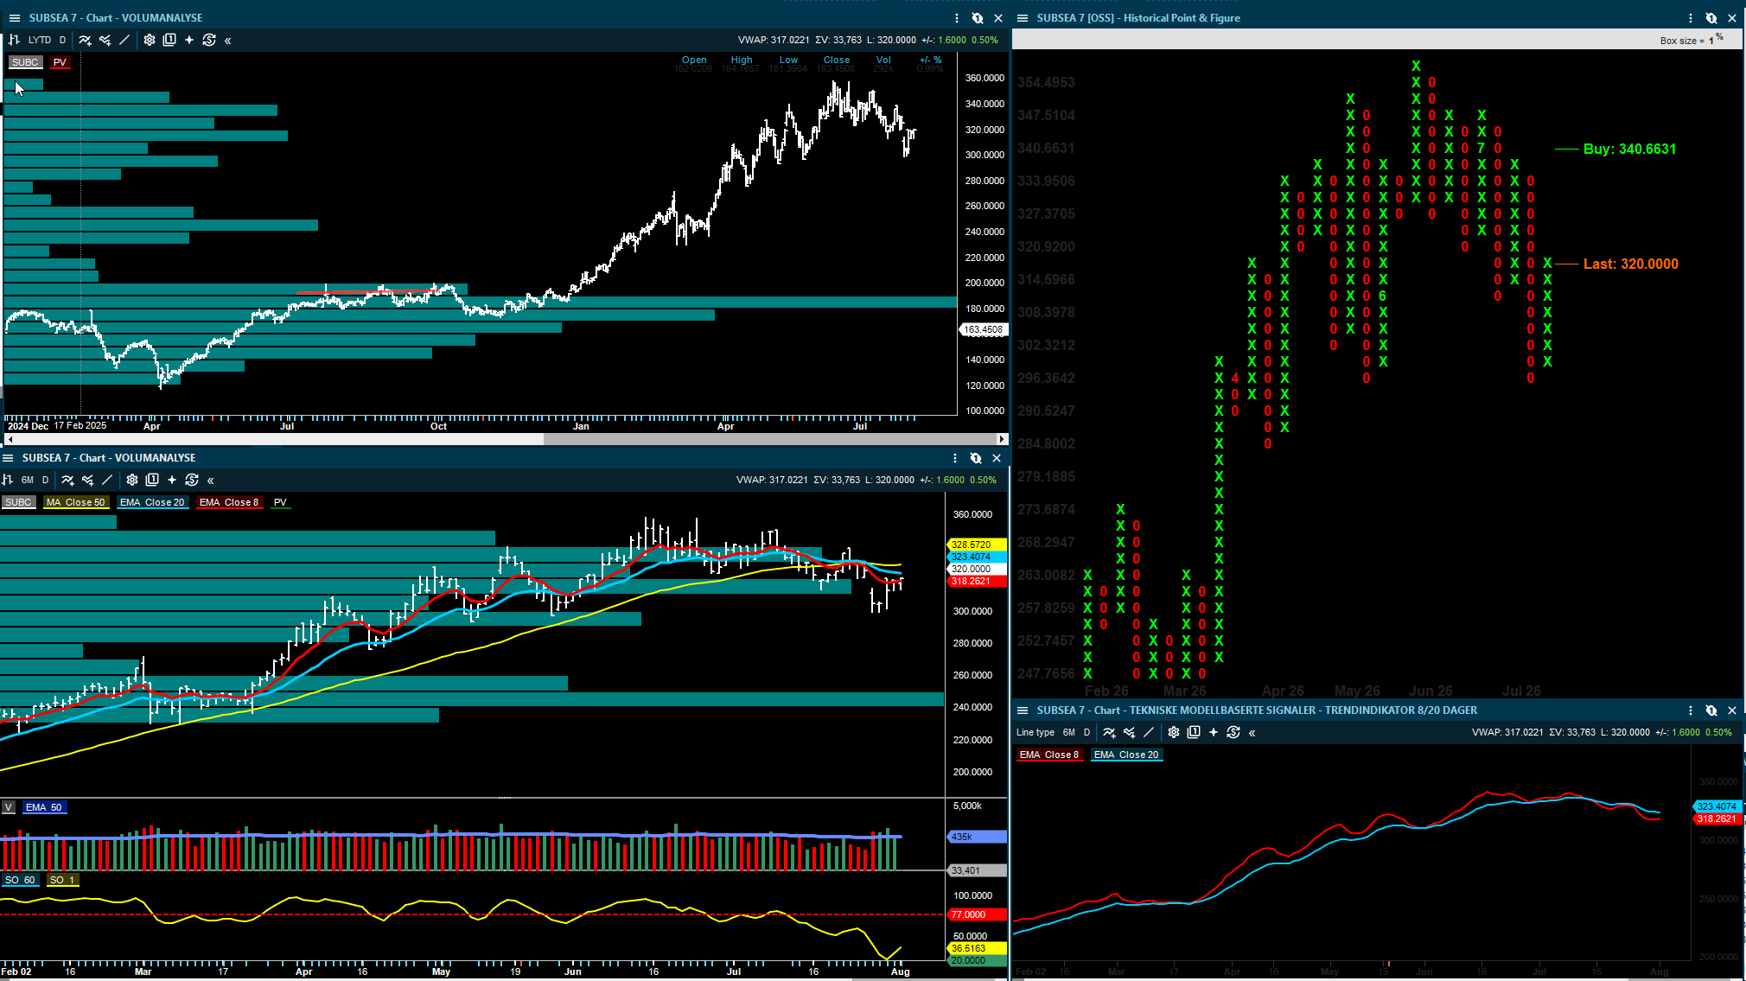Select the trend line tool in TRENDINDIKATOR chart
This screenshot has height=981, width=1746.
[x=1149, y=732]
